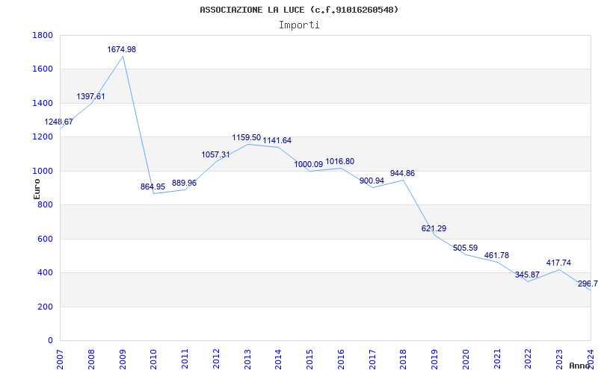598x373 pixels.
Task: Click the 1057.31 data label
Action: pos(215,154)
